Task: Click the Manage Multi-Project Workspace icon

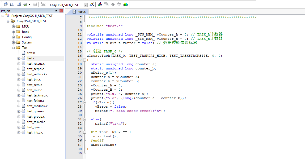Action: pyautogui.click(x=106, y=4)
